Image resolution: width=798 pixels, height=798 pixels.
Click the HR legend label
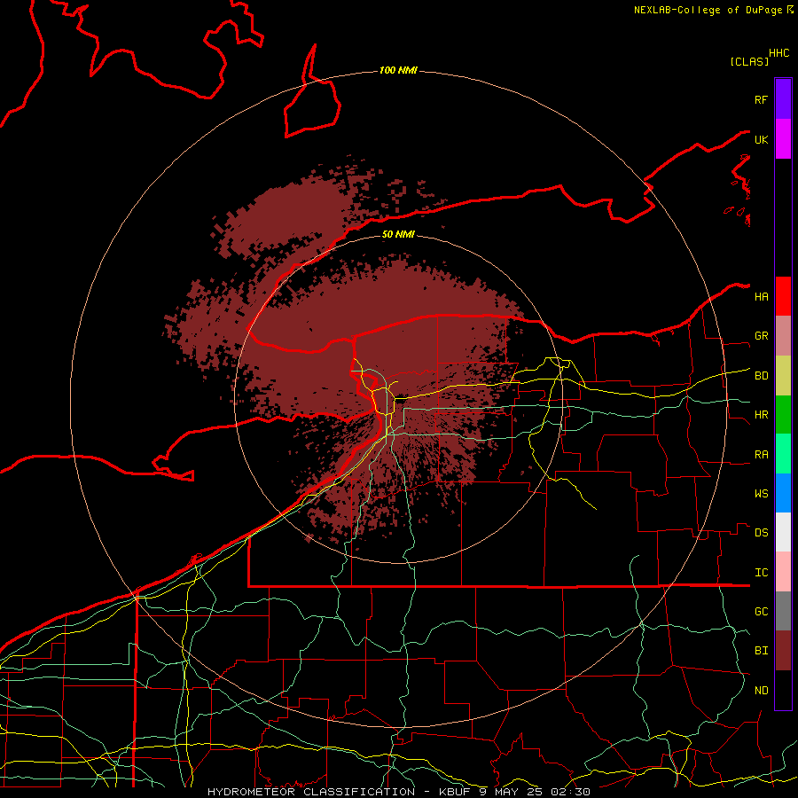point(761,415)
